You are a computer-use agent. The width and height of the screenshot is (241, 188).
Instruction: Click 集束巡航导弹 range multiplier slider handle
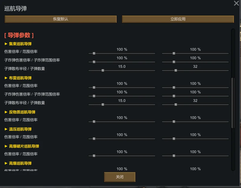pos(174,53)
